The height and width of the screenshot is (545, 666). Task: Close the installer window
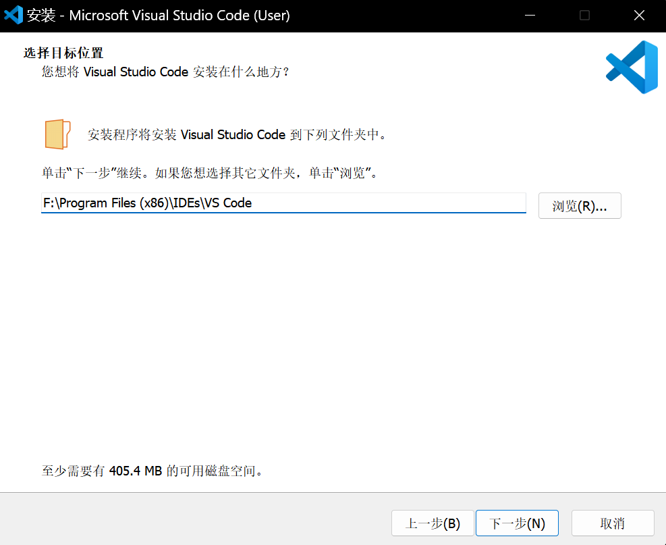click(x=639, y=16)
